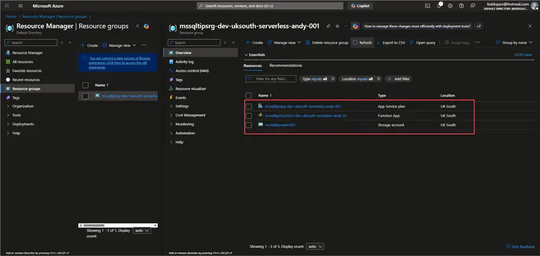540x256 pixels.
Task: Click the Copilot icon beside Resource groups title
Action: click(146, 26)
